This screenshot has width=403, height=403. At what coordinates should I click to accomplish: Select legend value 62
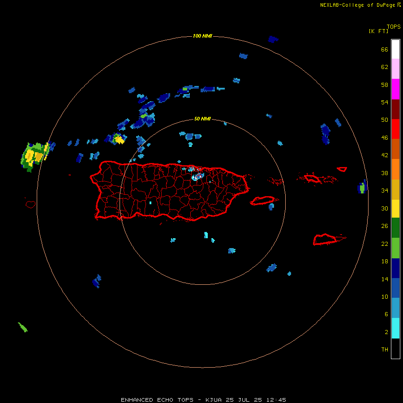pos(385,67)
